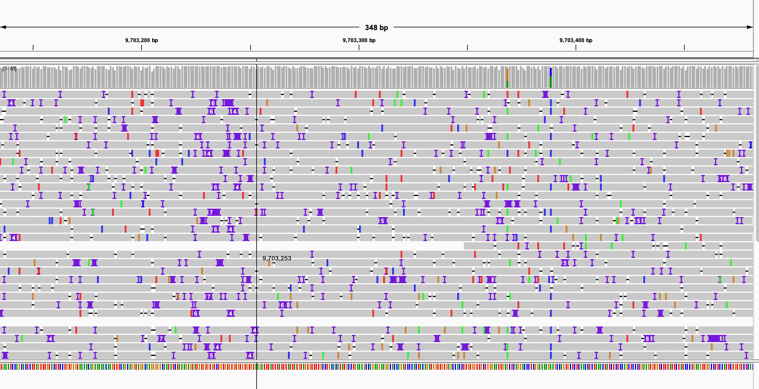Click the 9,703,253 position label

coord(277,258)
